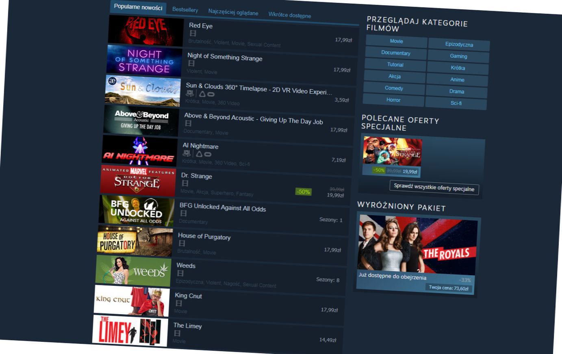This screenshot has width=562, height=354.
Task: Go to the Wkrótce dostępne tab
Action: pyautogui.click(x=290, y=15)
